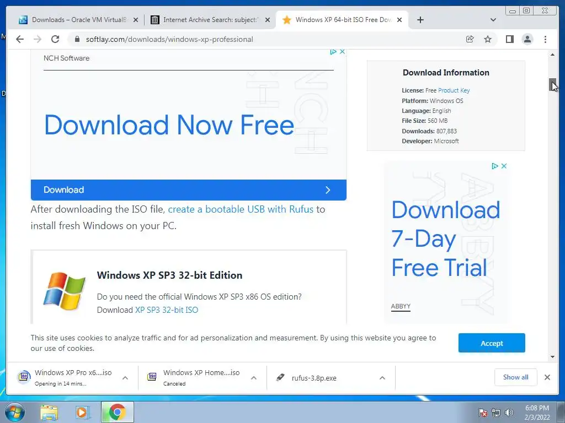Screen dimensions: 565x423
Task: Open the Chrome profile avatar
Action: tap(527, 39)
